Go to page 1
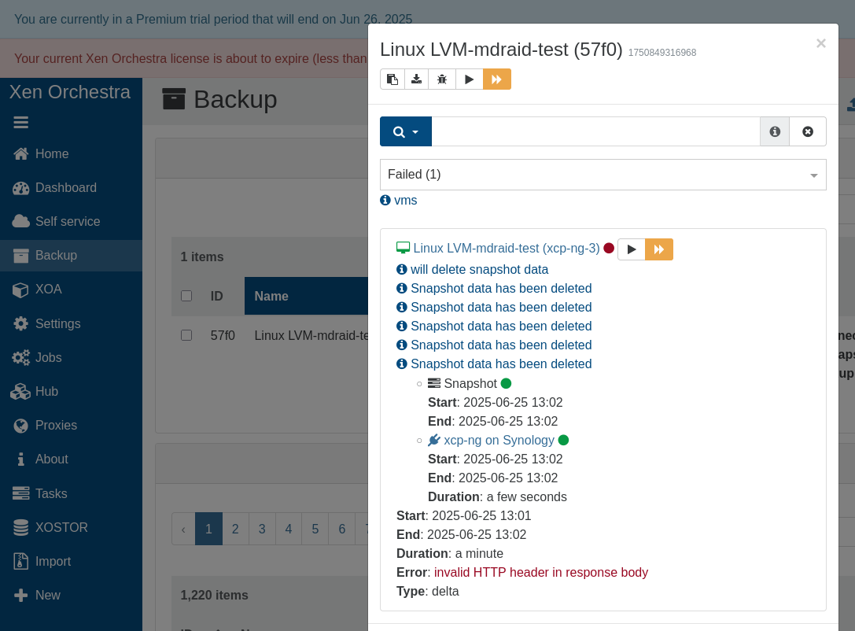The image size is (855, 631). pyautogui.click(x=208, y=529)
